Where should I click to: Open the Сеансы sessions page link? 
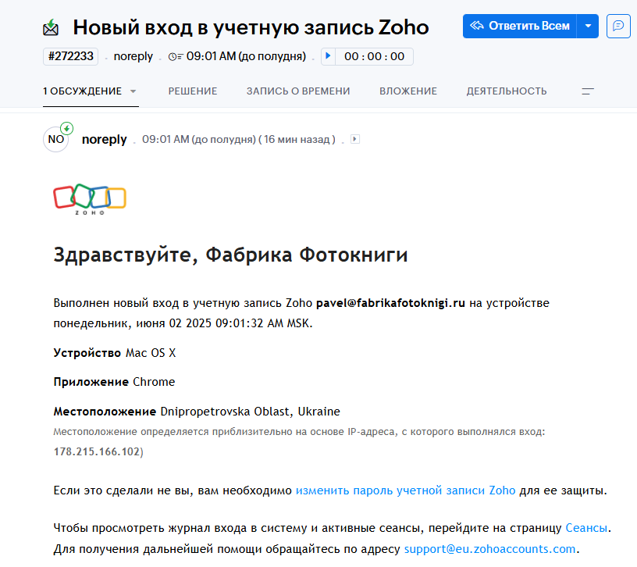pos(586,528)
